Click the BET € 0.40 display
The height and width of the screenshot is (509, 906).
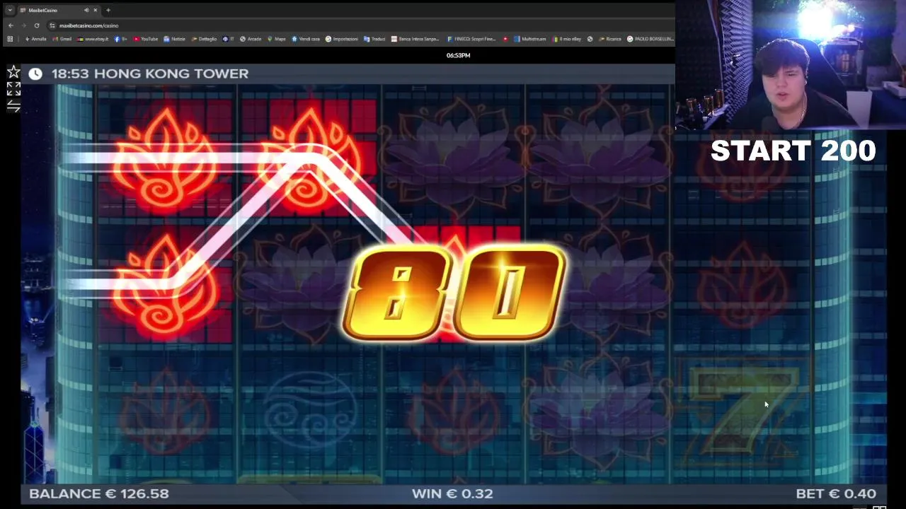point(836,493)
